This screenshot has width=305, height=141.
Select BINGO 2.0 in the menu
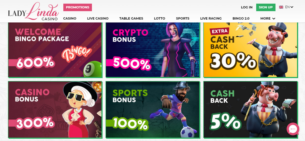click(x=241, y=19)
